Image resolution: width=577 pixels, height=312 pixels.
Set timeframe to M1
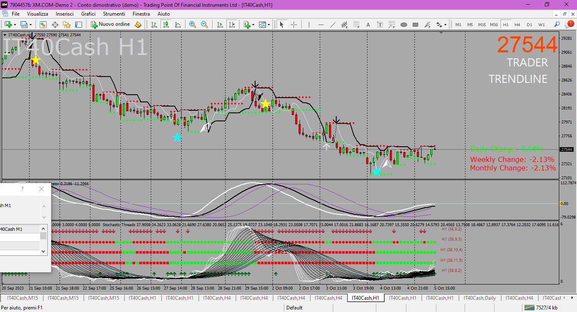pos(458,25)
